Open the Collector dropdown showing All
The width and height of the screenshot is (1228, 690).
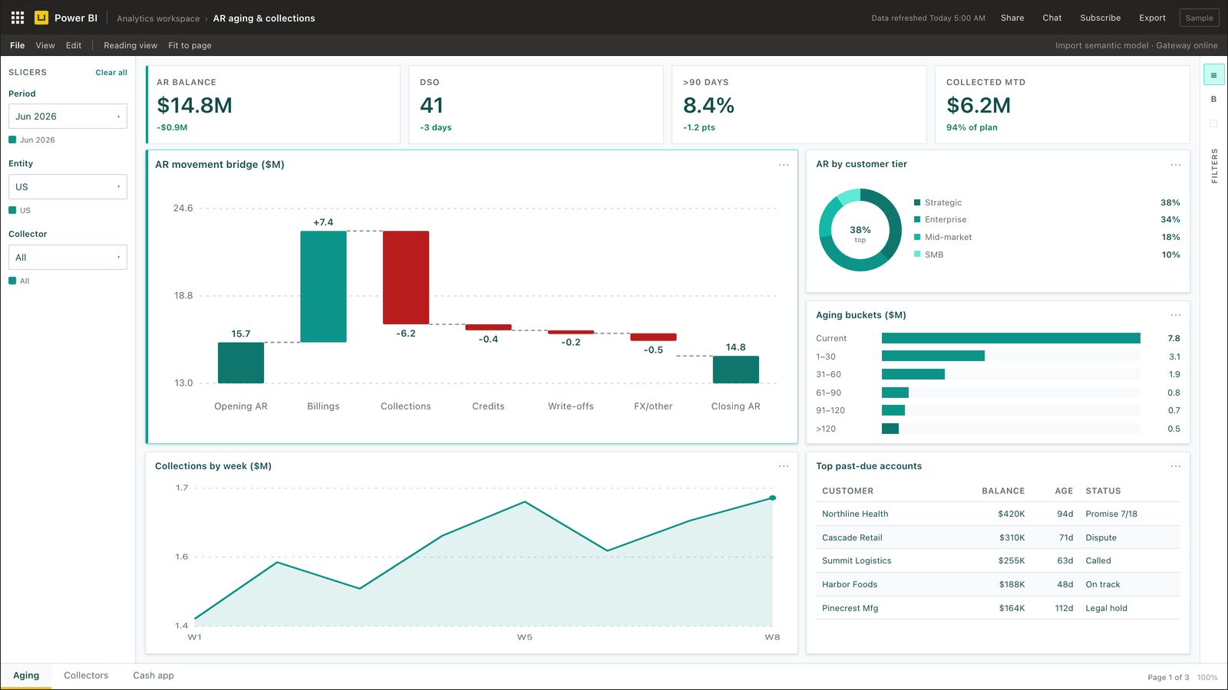68,258
